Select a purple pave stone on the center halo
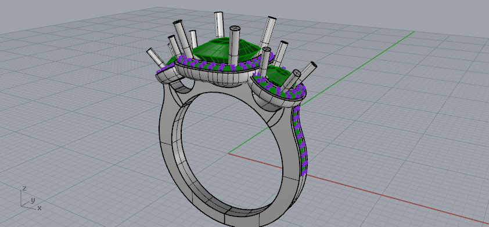Image resolution: width=489 pixels, height=227 pixels. point(222,67)
